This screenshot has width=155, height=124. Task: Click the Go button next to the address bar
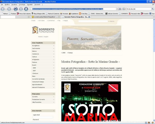[120, 9]
